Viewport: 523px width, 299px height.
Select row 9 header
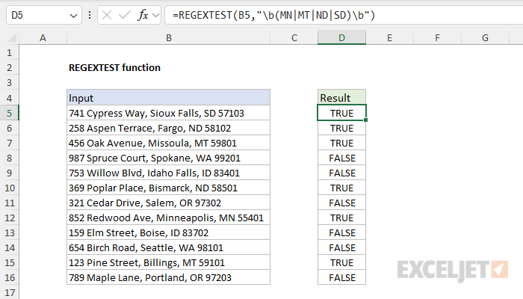(x=9, y=173)
